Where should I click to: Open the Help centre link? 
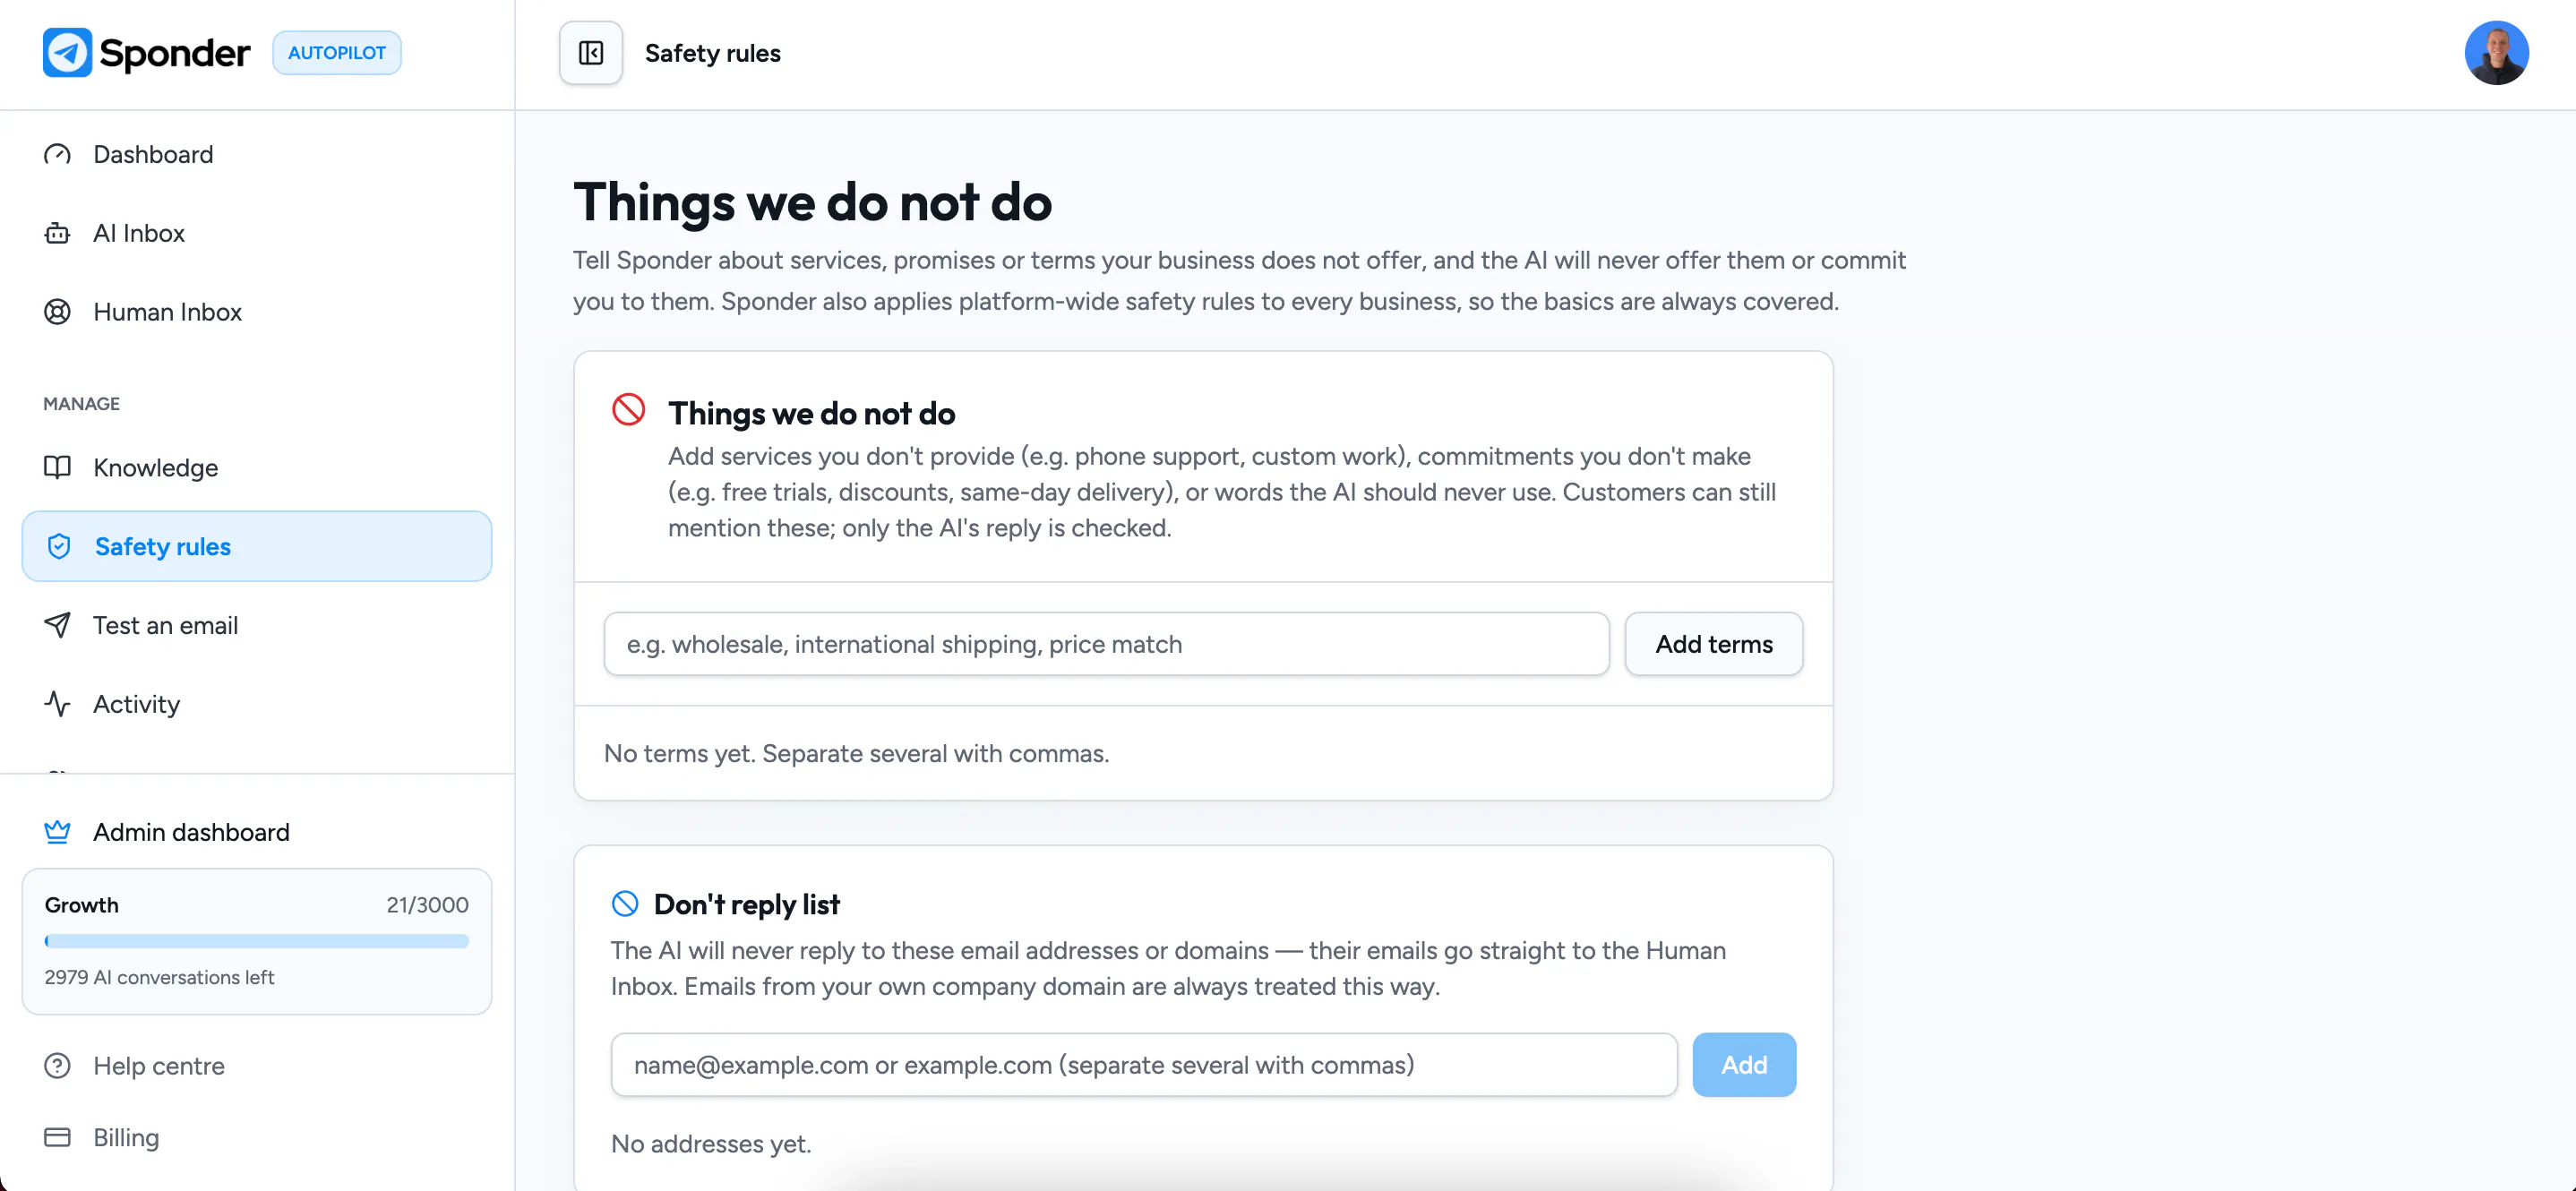pos(257,1066)
